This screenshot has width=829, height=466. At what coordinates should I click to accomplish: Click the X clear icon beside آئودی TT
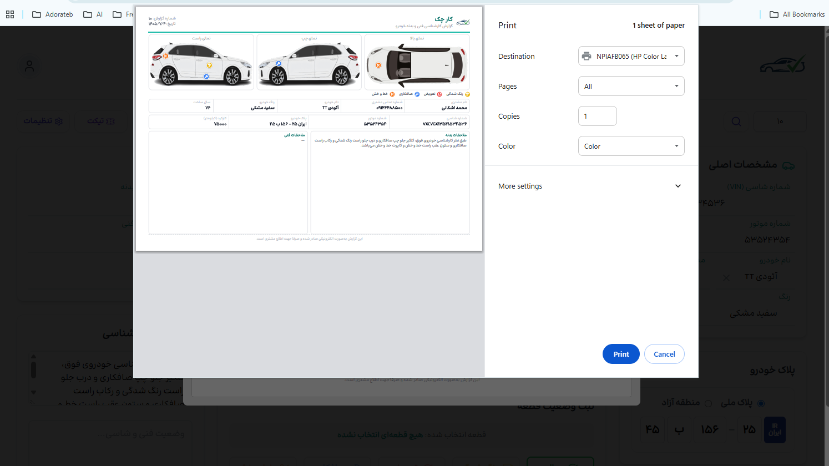pos(726,278)
